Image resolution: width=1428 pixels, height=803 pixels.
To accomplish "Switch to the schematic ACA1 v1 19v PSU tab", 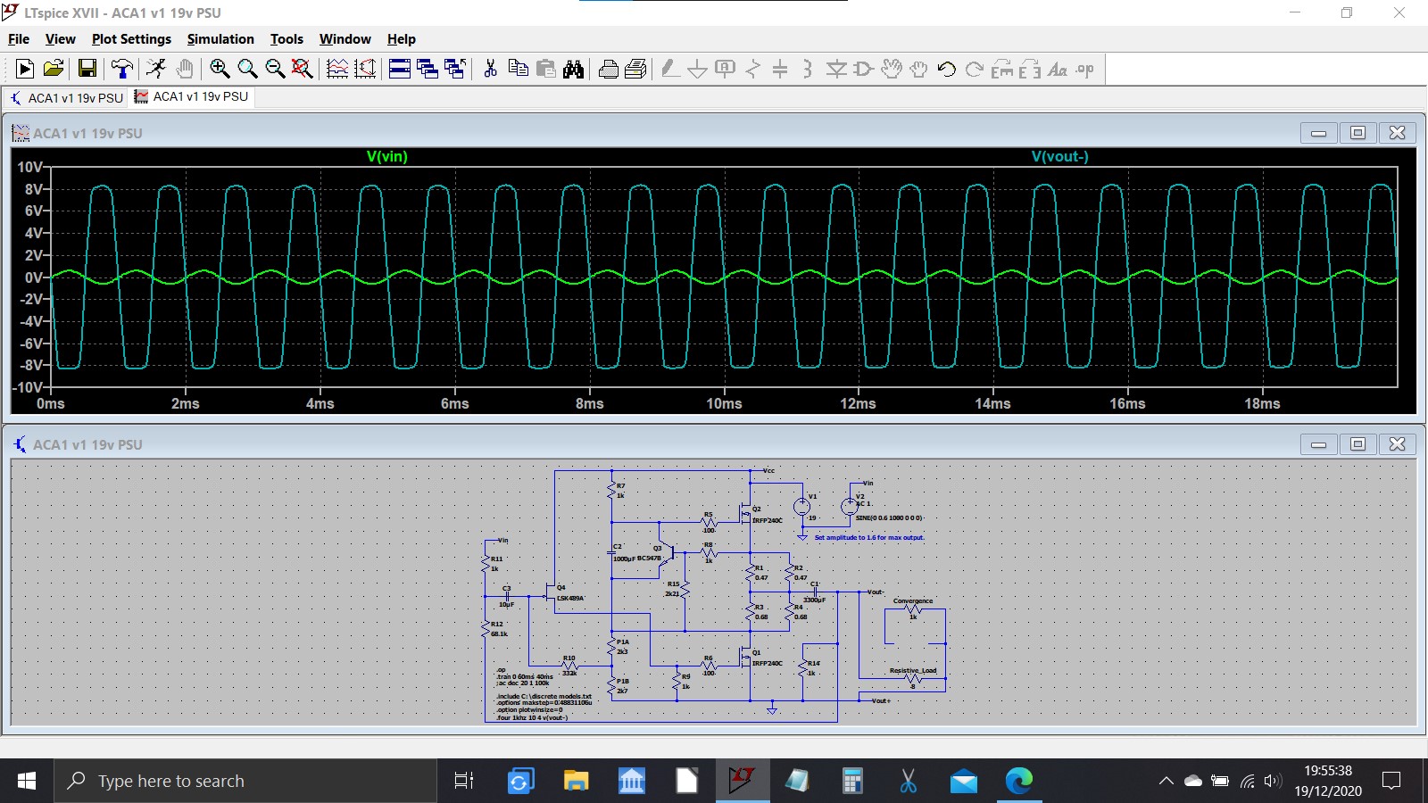I will coord(67,97).
